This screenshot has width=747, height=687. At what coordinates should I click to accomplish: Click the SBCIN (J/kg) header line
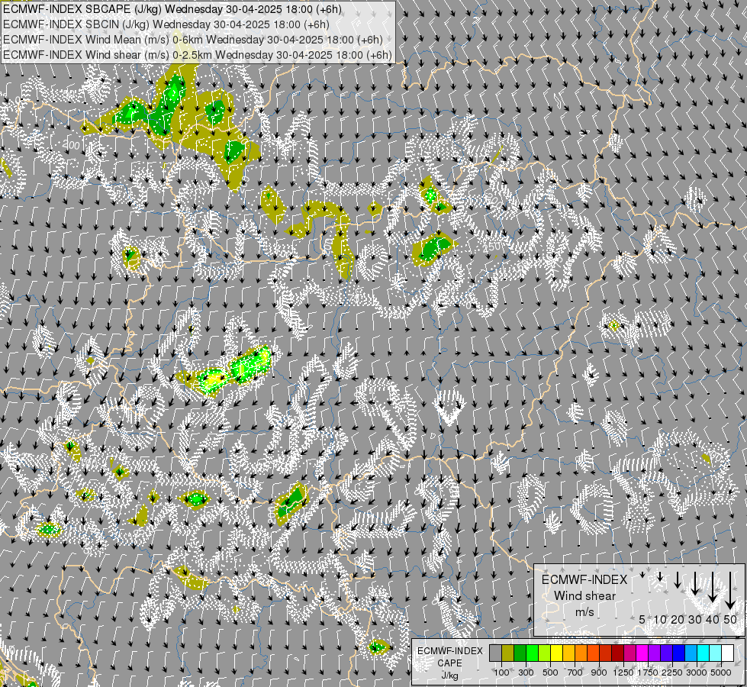click(x=166, y=24)
